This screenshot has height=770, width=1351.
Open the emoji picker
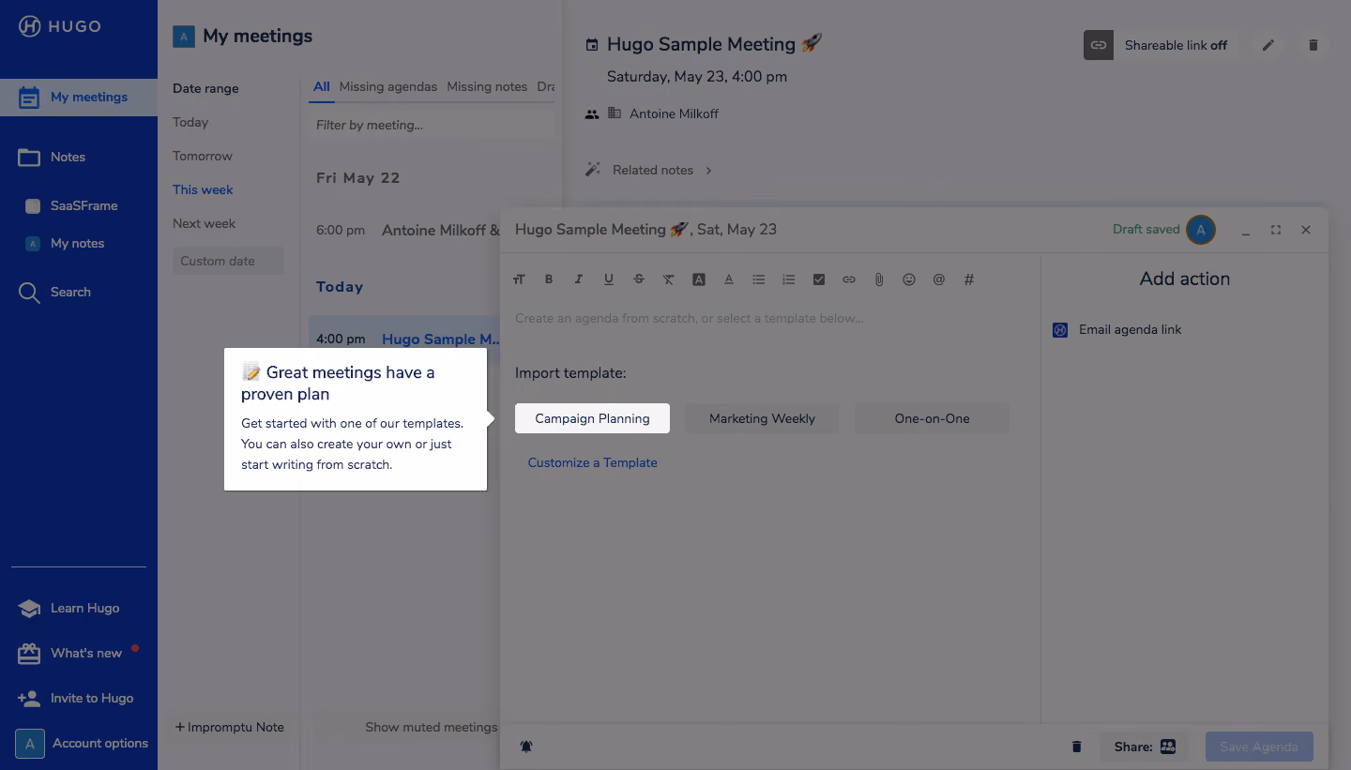[x=909, y=279]
